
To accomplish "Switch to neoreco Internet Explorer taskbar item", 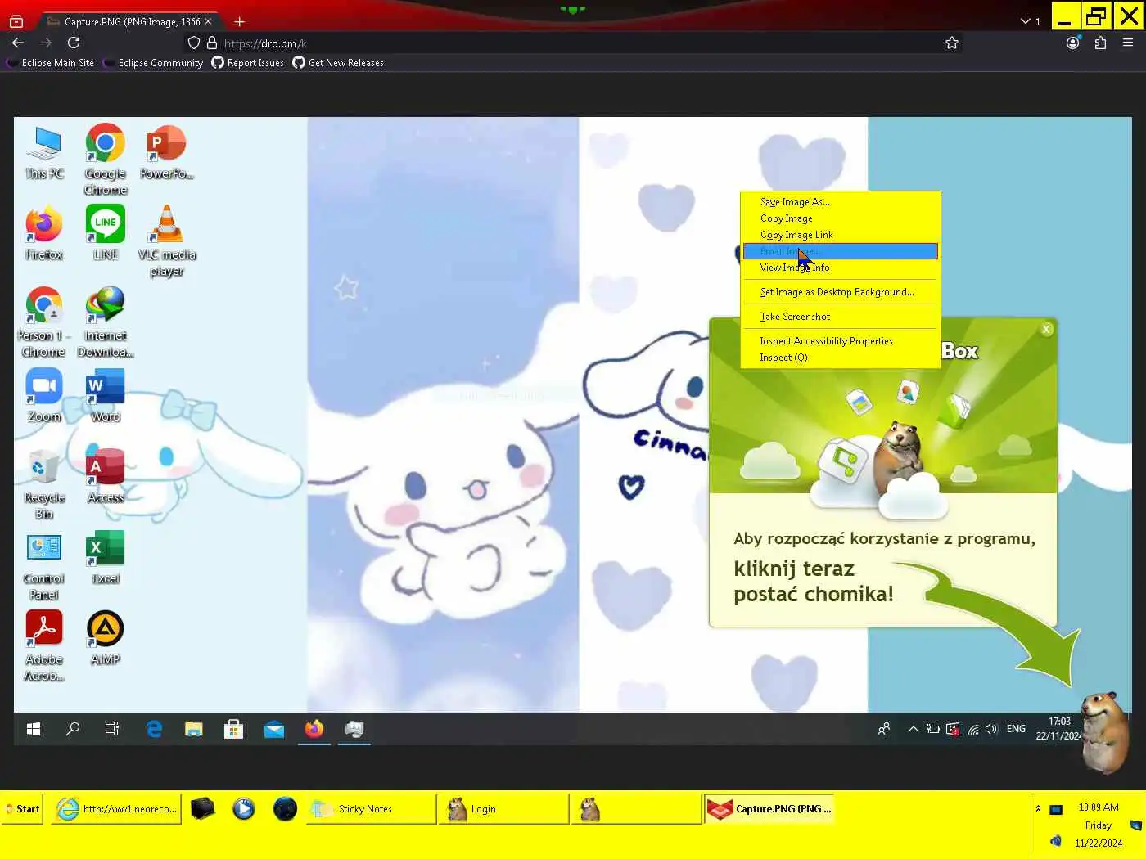I will [115, 809].
